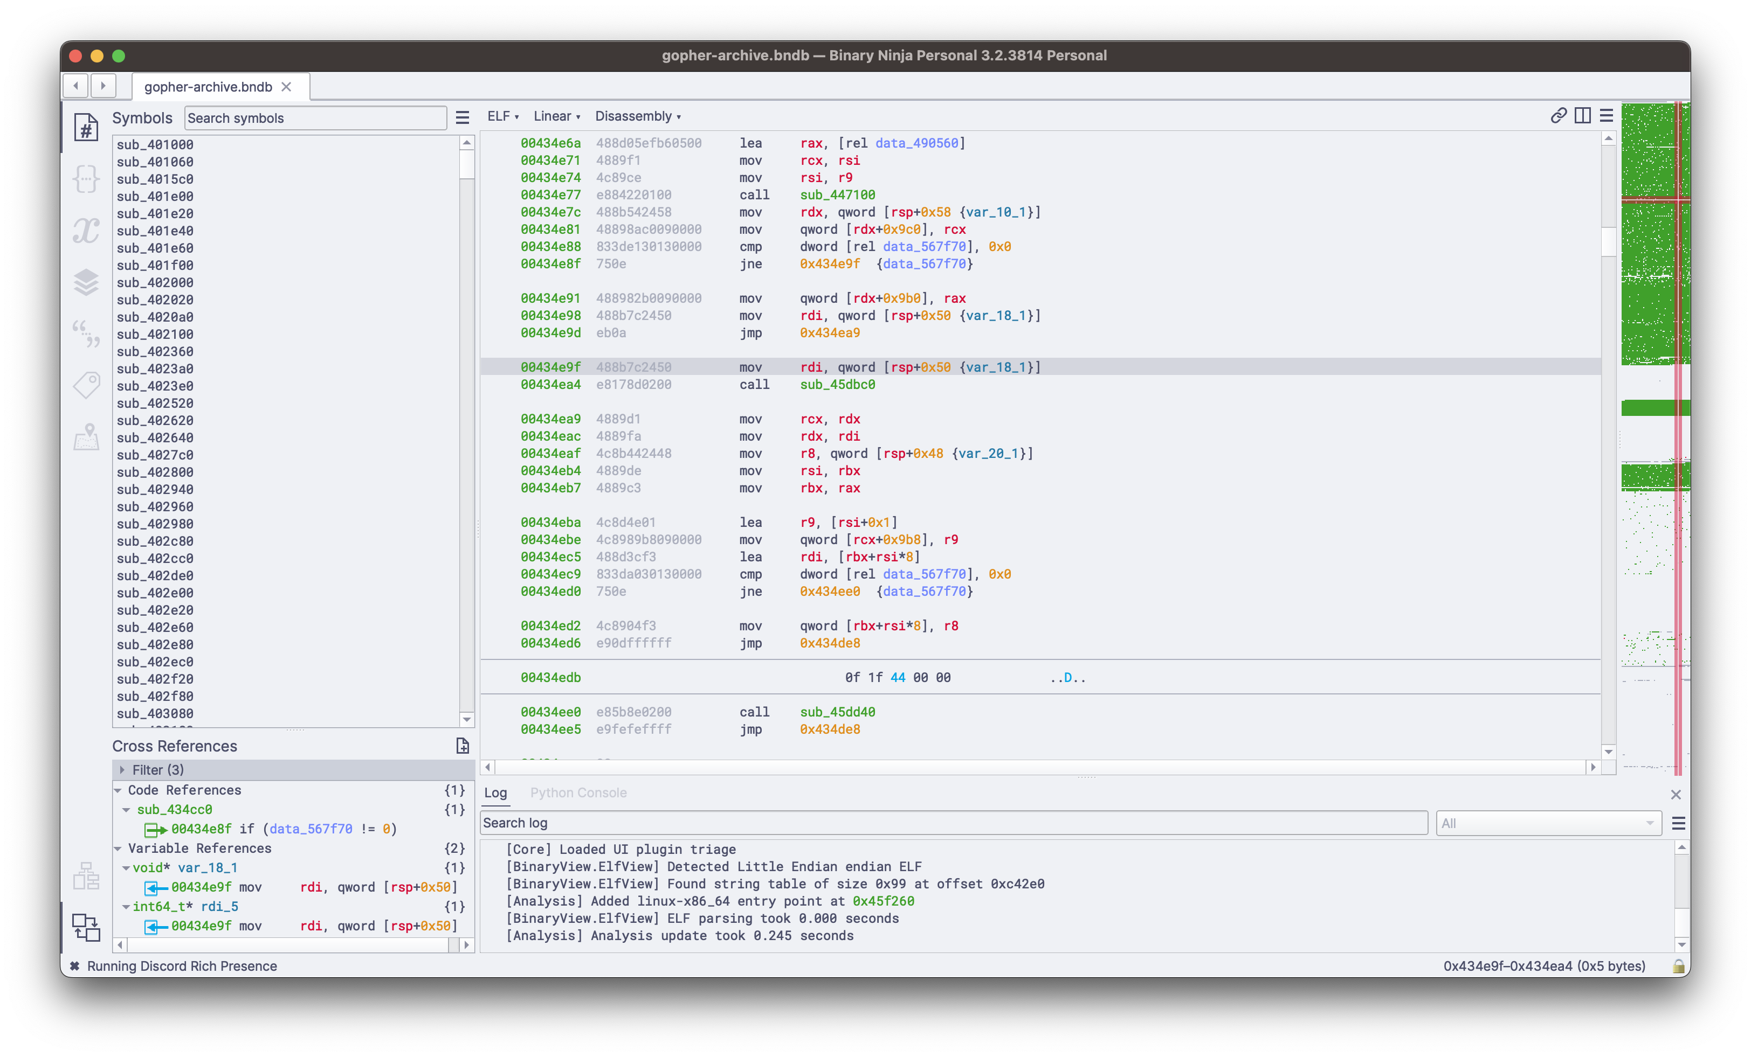Open the Tags sidebar icon
Viewport: 1751px width, 1057px height.
(x=86, y=384)
